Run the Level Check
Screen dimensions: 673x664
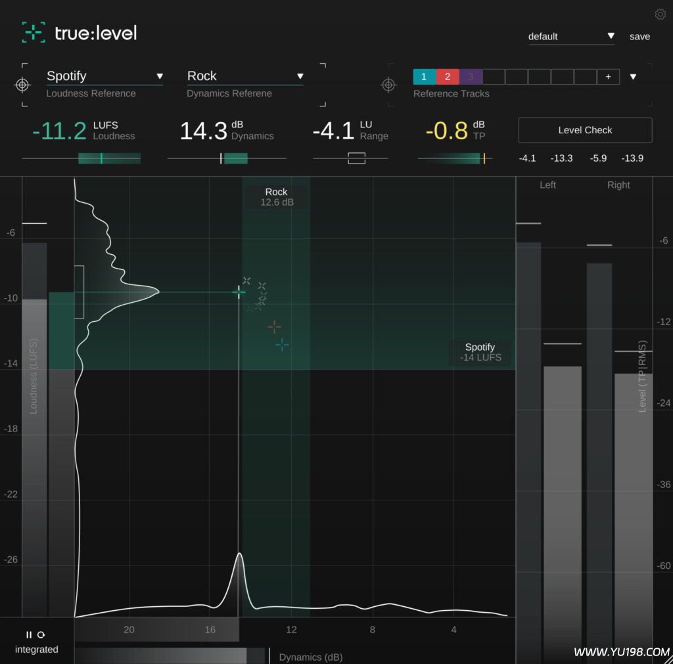click(x=584, y=130)
